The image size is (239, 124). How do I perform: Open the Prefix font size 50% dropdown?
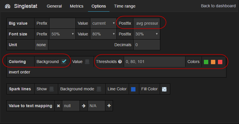pos(62,34)
